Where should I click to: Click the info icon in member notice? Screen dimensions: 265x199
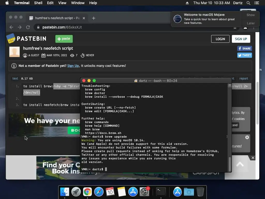tap(14, 66)
